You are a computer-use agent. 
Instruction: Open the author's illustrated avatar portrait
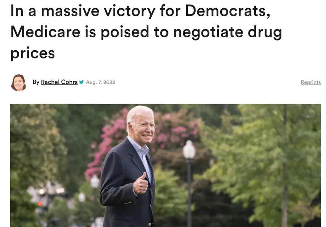tap(18, 83)
